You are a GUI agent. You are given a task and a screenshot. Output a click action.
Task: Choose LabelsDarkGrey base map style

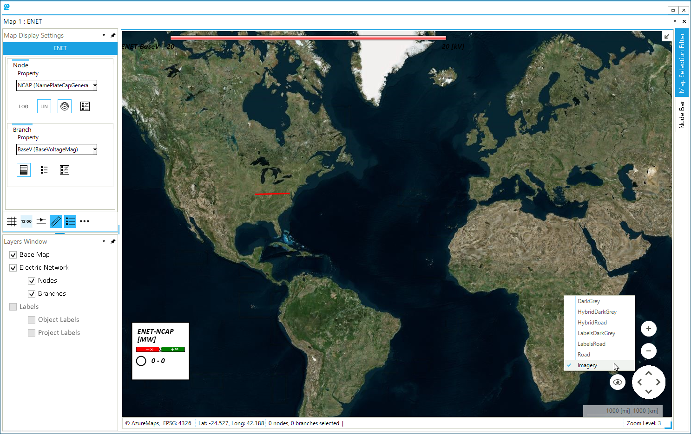599,333
